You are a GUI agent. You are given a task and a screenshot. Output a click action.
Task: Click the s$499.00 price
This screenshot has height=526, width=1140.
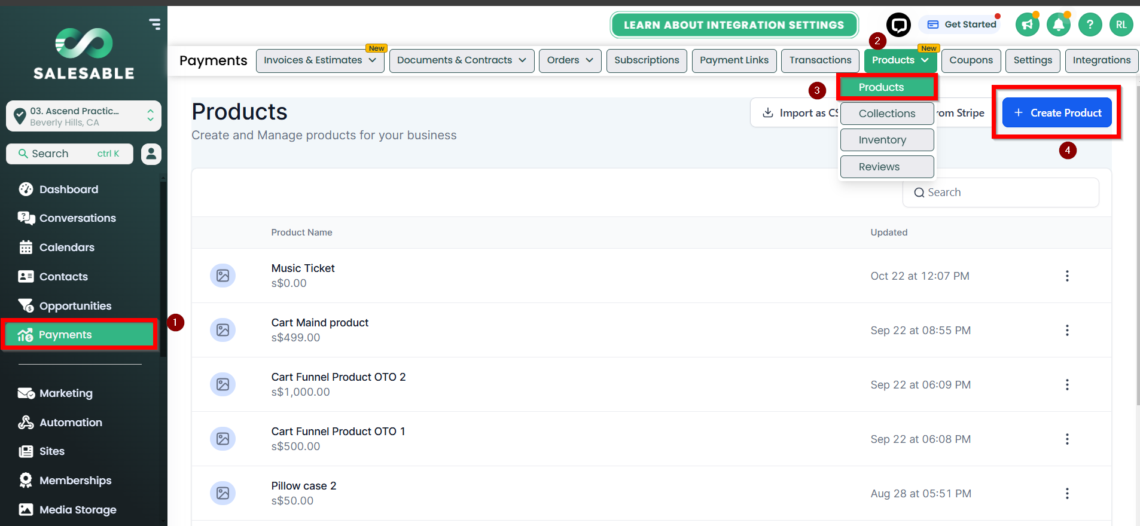[295, 338]
